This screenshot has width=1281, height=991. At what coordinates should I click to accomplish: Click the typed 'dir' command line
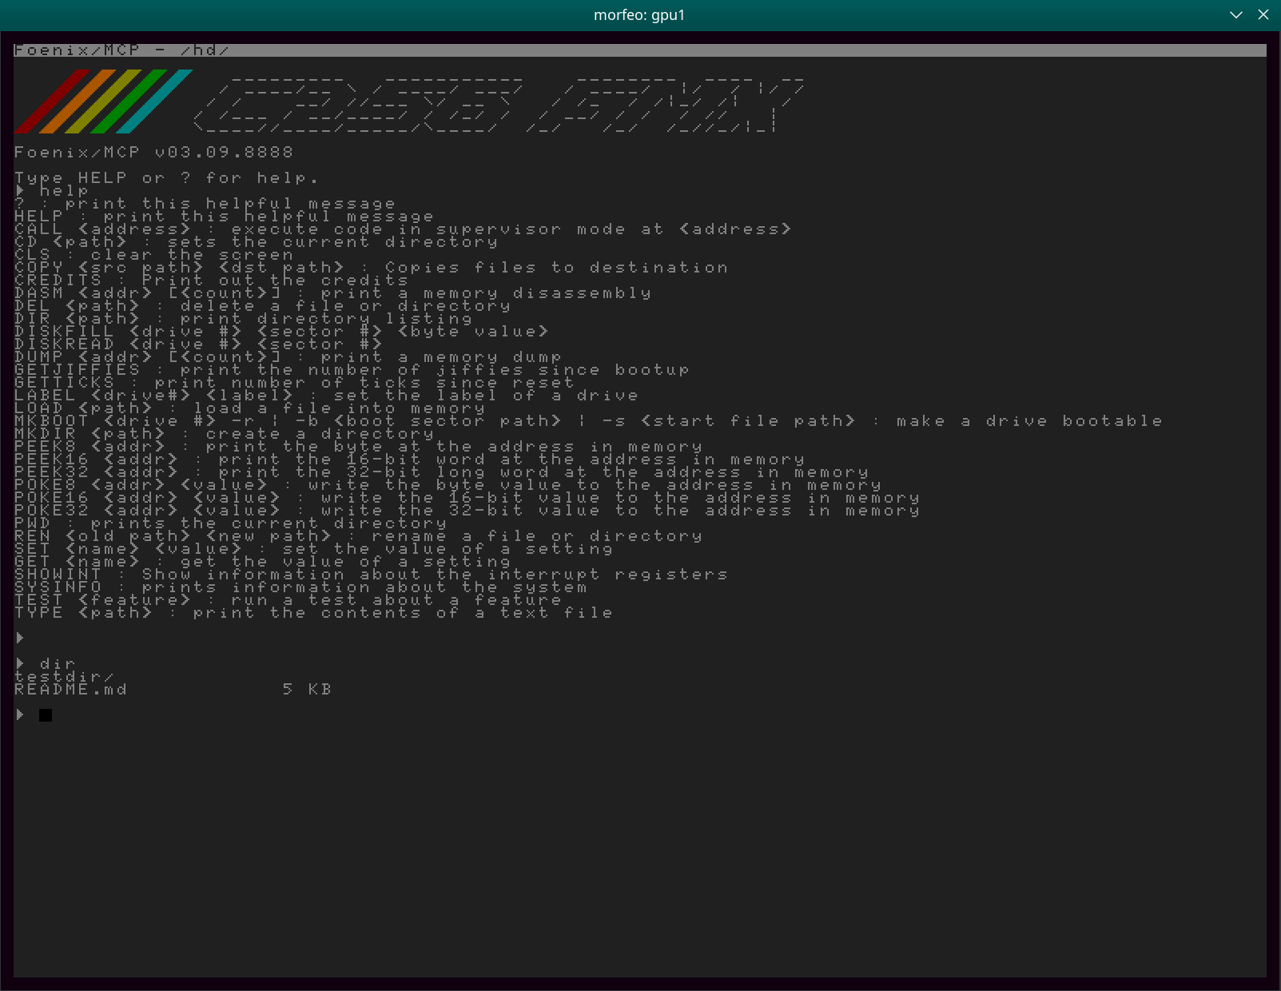point(46,663)
